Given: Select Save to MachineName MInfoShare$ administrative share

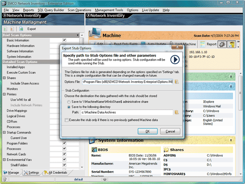Looking at the screenshot, I should pyautogui.click(x=69, y=102).
